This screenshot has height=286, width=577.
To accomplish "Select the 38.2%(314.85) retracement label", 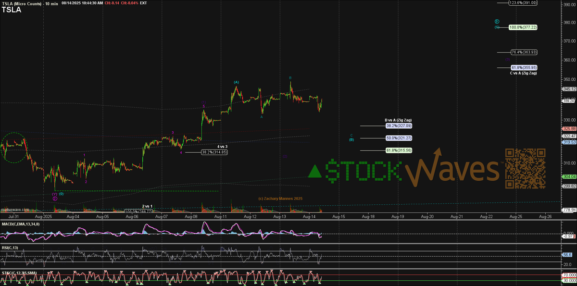I will click(x=214, y=152).
